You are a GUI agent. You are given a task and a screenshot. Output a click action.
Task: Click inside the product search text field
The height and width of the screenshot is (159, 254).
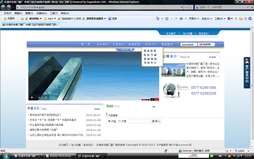pos(138,121)
